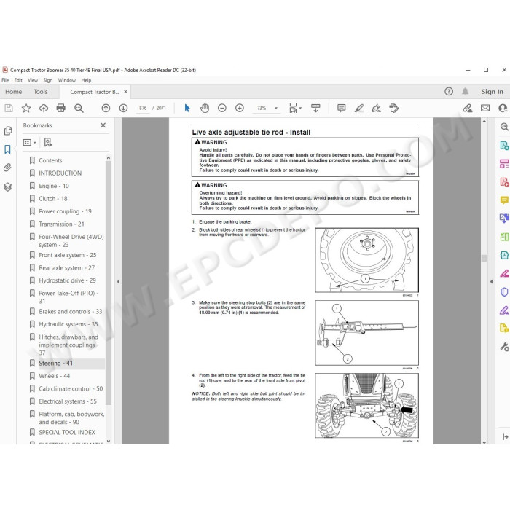Click the fit page tool icon
Screen dimensions: 510x510
point(293,108)
